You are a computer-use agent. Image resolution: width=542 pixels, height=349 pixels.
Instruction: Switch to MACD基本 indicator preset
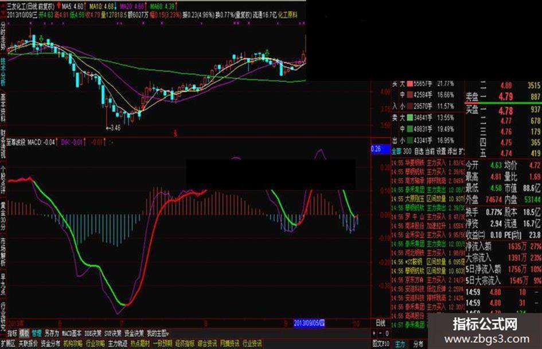click(x=72, y=334)
